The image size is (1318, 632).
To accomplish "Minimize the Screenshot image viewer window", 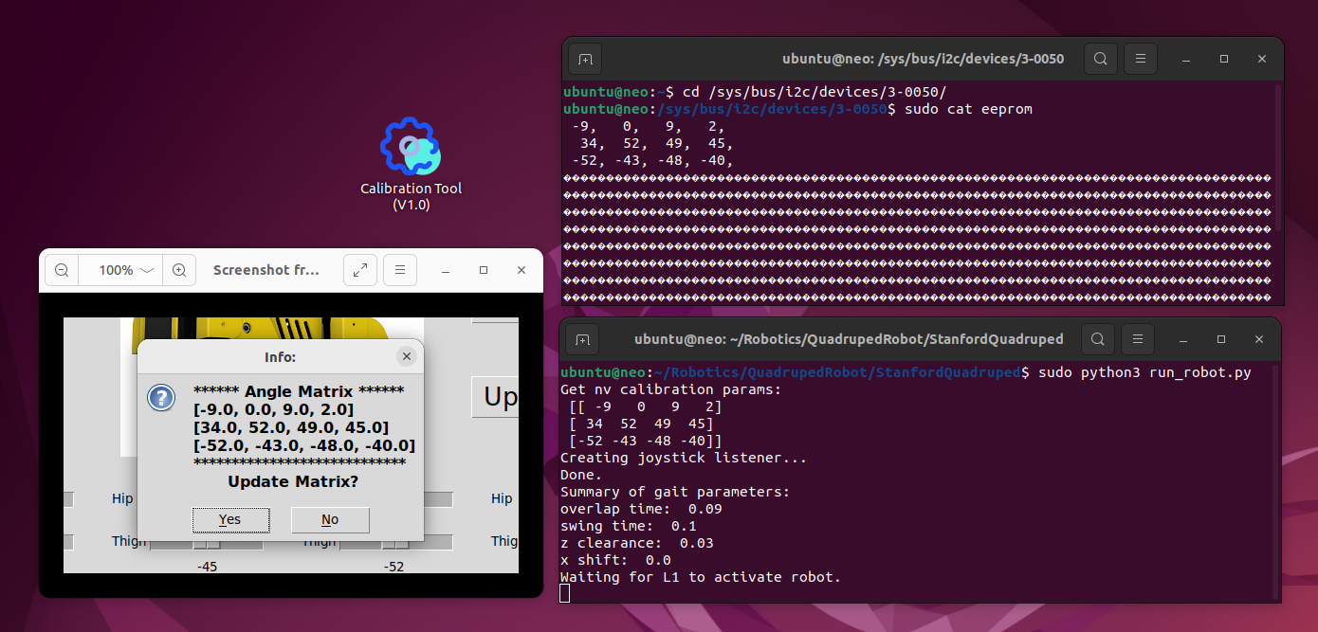I will point(446,270).
